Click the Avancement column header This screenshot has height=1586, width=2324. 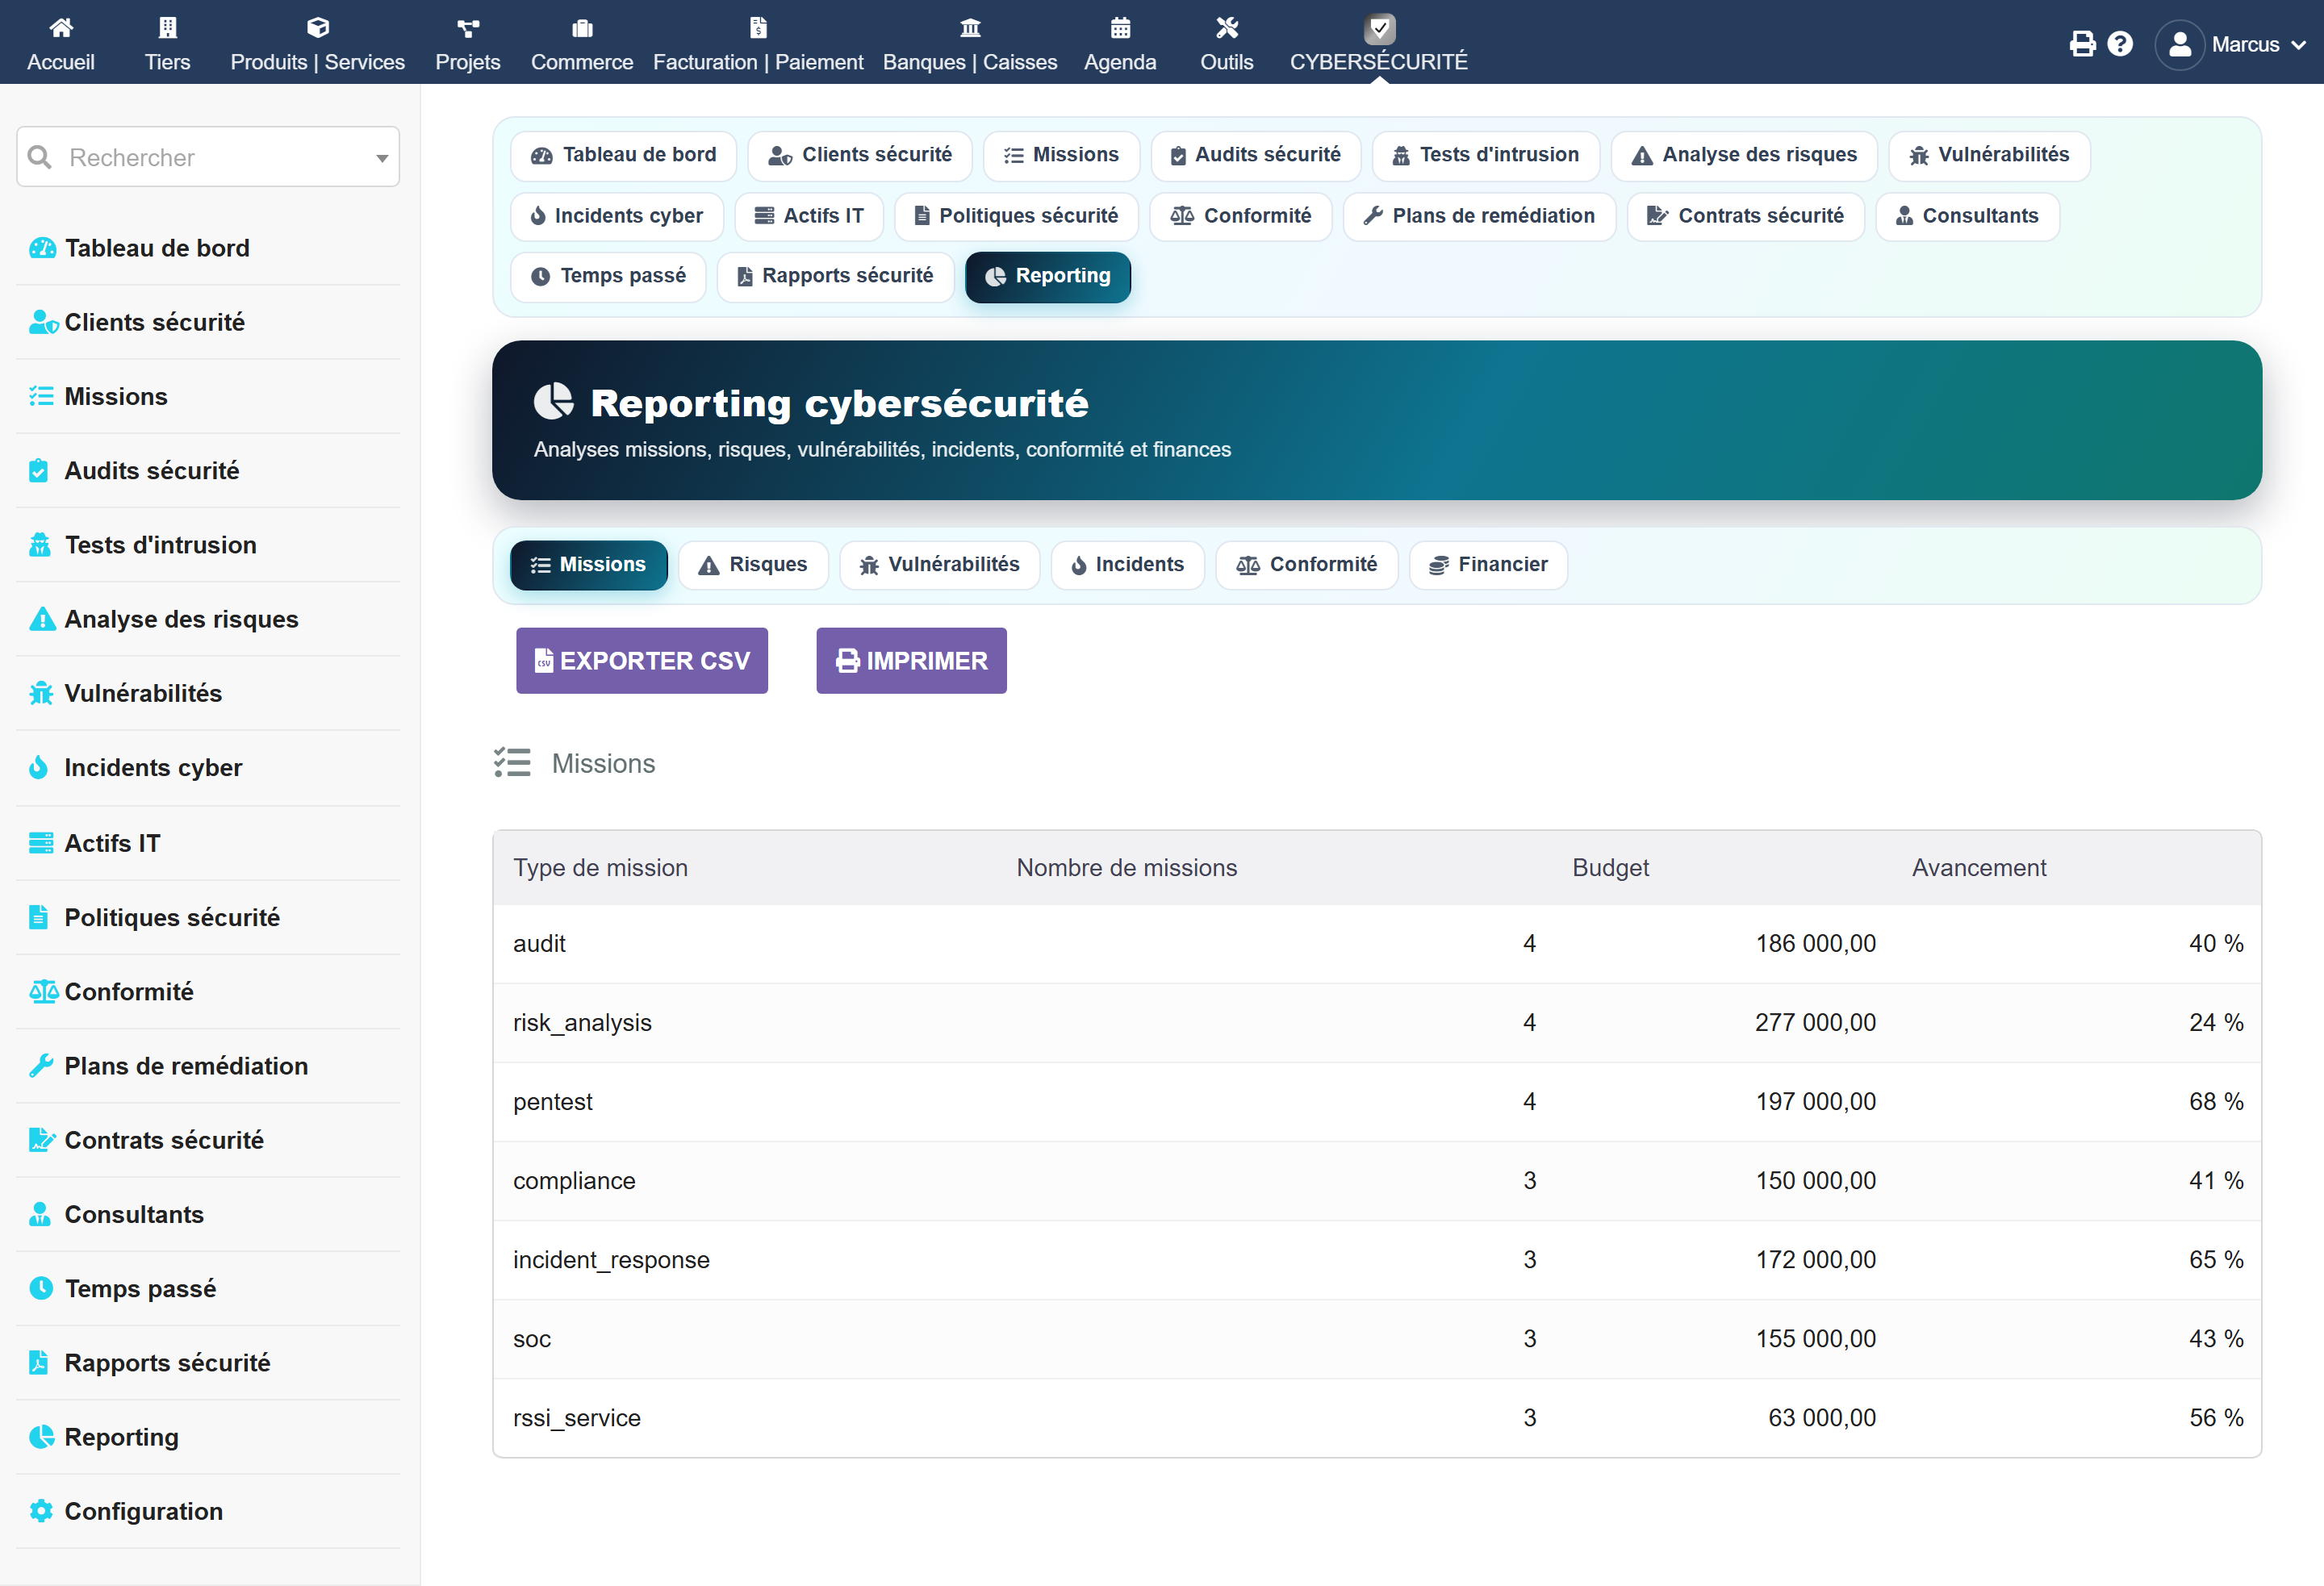click(x=1979, y=867)
